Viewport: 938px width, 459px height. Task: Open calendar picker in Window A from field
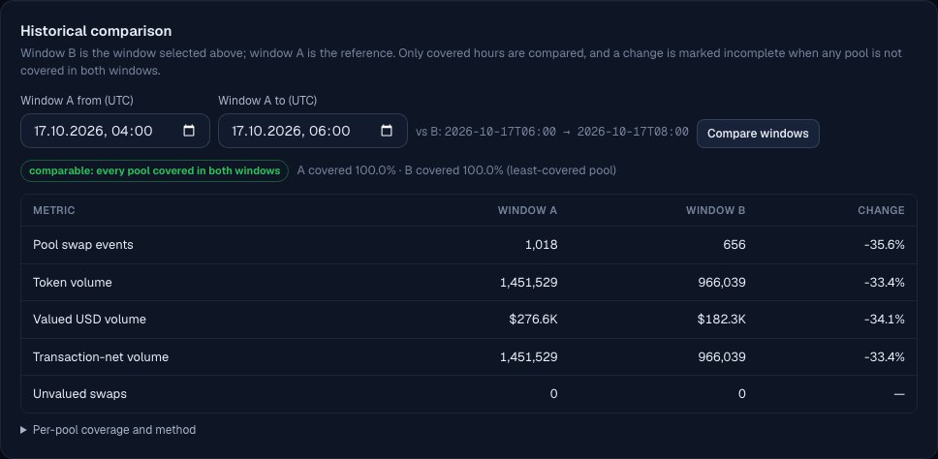pyautogui.click(x=189, y=131)
